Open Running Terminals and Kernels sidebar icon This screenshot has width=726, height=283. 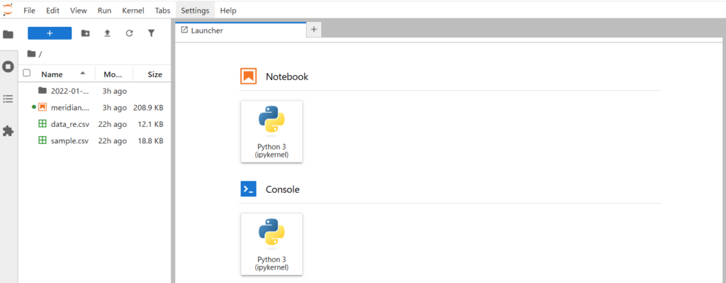(8, 66)
